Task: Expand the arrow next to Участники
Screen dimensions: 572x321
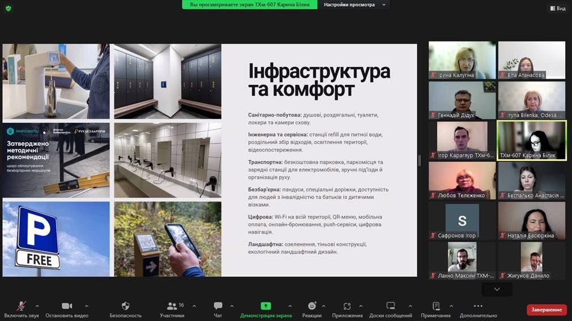Action: coord(194,306)
